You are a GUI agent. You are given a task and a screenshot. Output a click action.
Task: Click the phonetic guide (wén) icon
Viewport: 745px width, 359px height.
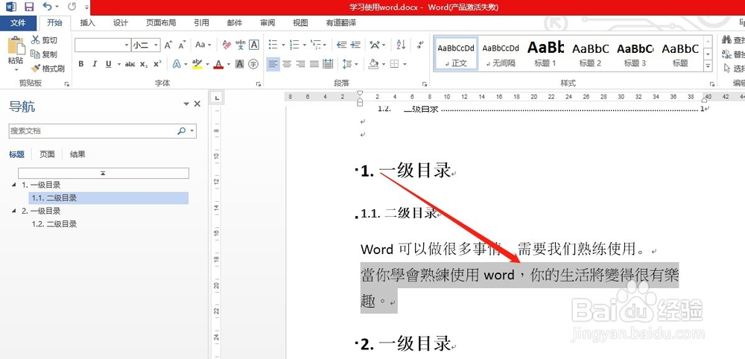(241, 45)
